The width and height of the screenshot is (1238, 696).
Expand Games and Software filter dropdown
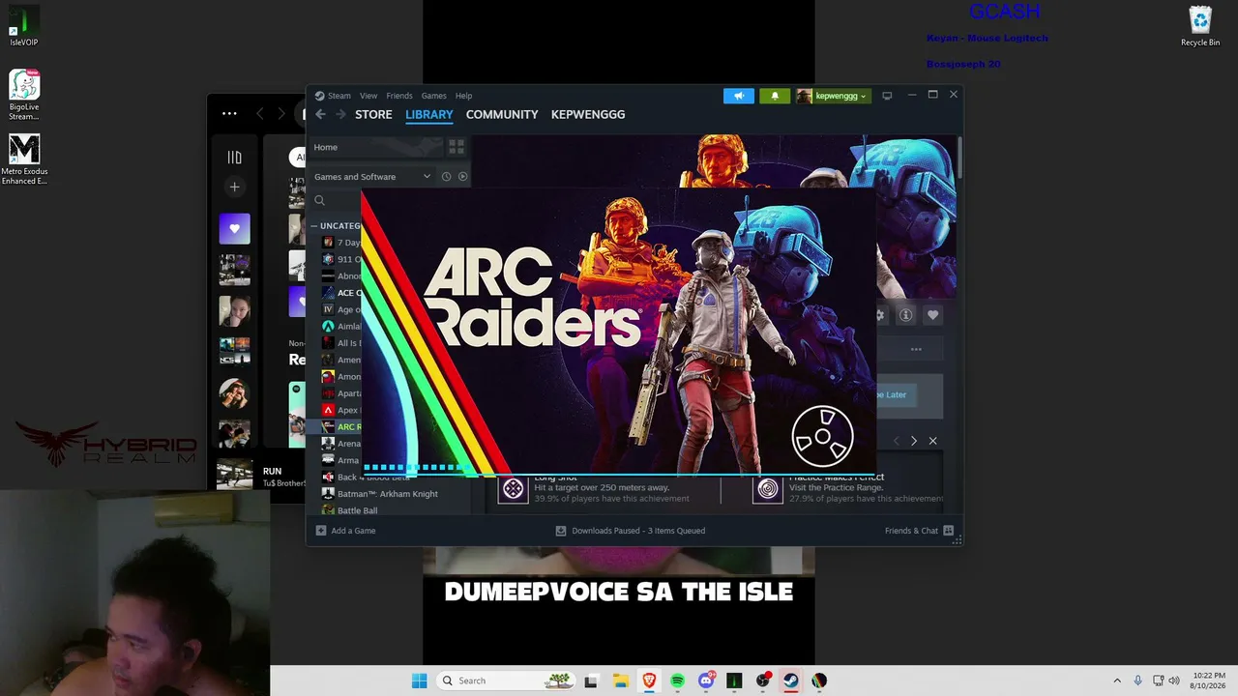(x=372, y=177)
